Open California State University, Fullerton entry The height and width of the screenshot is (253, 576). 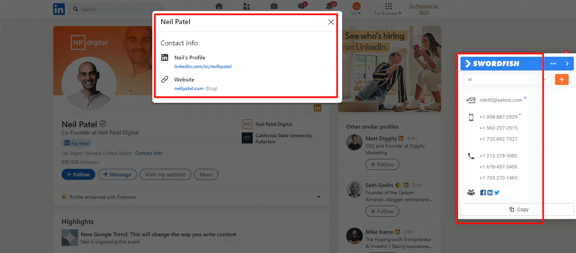[277, 138]
